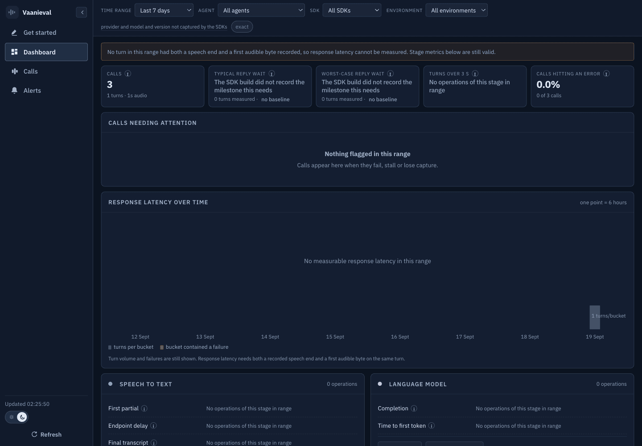Click the '0 of 3 calls' text
This screenshot has height=446, width=642.
[549, 95]
